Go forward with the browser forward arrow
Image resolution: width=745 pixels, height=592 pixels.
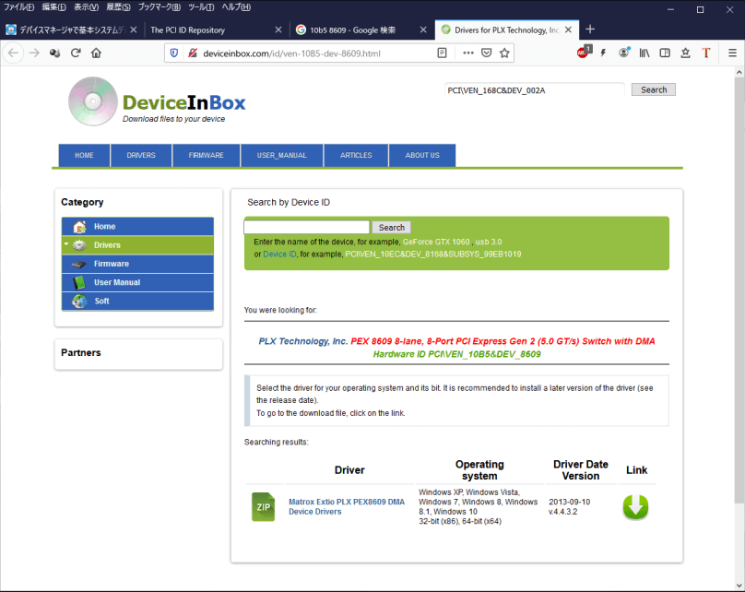(34, 53)
